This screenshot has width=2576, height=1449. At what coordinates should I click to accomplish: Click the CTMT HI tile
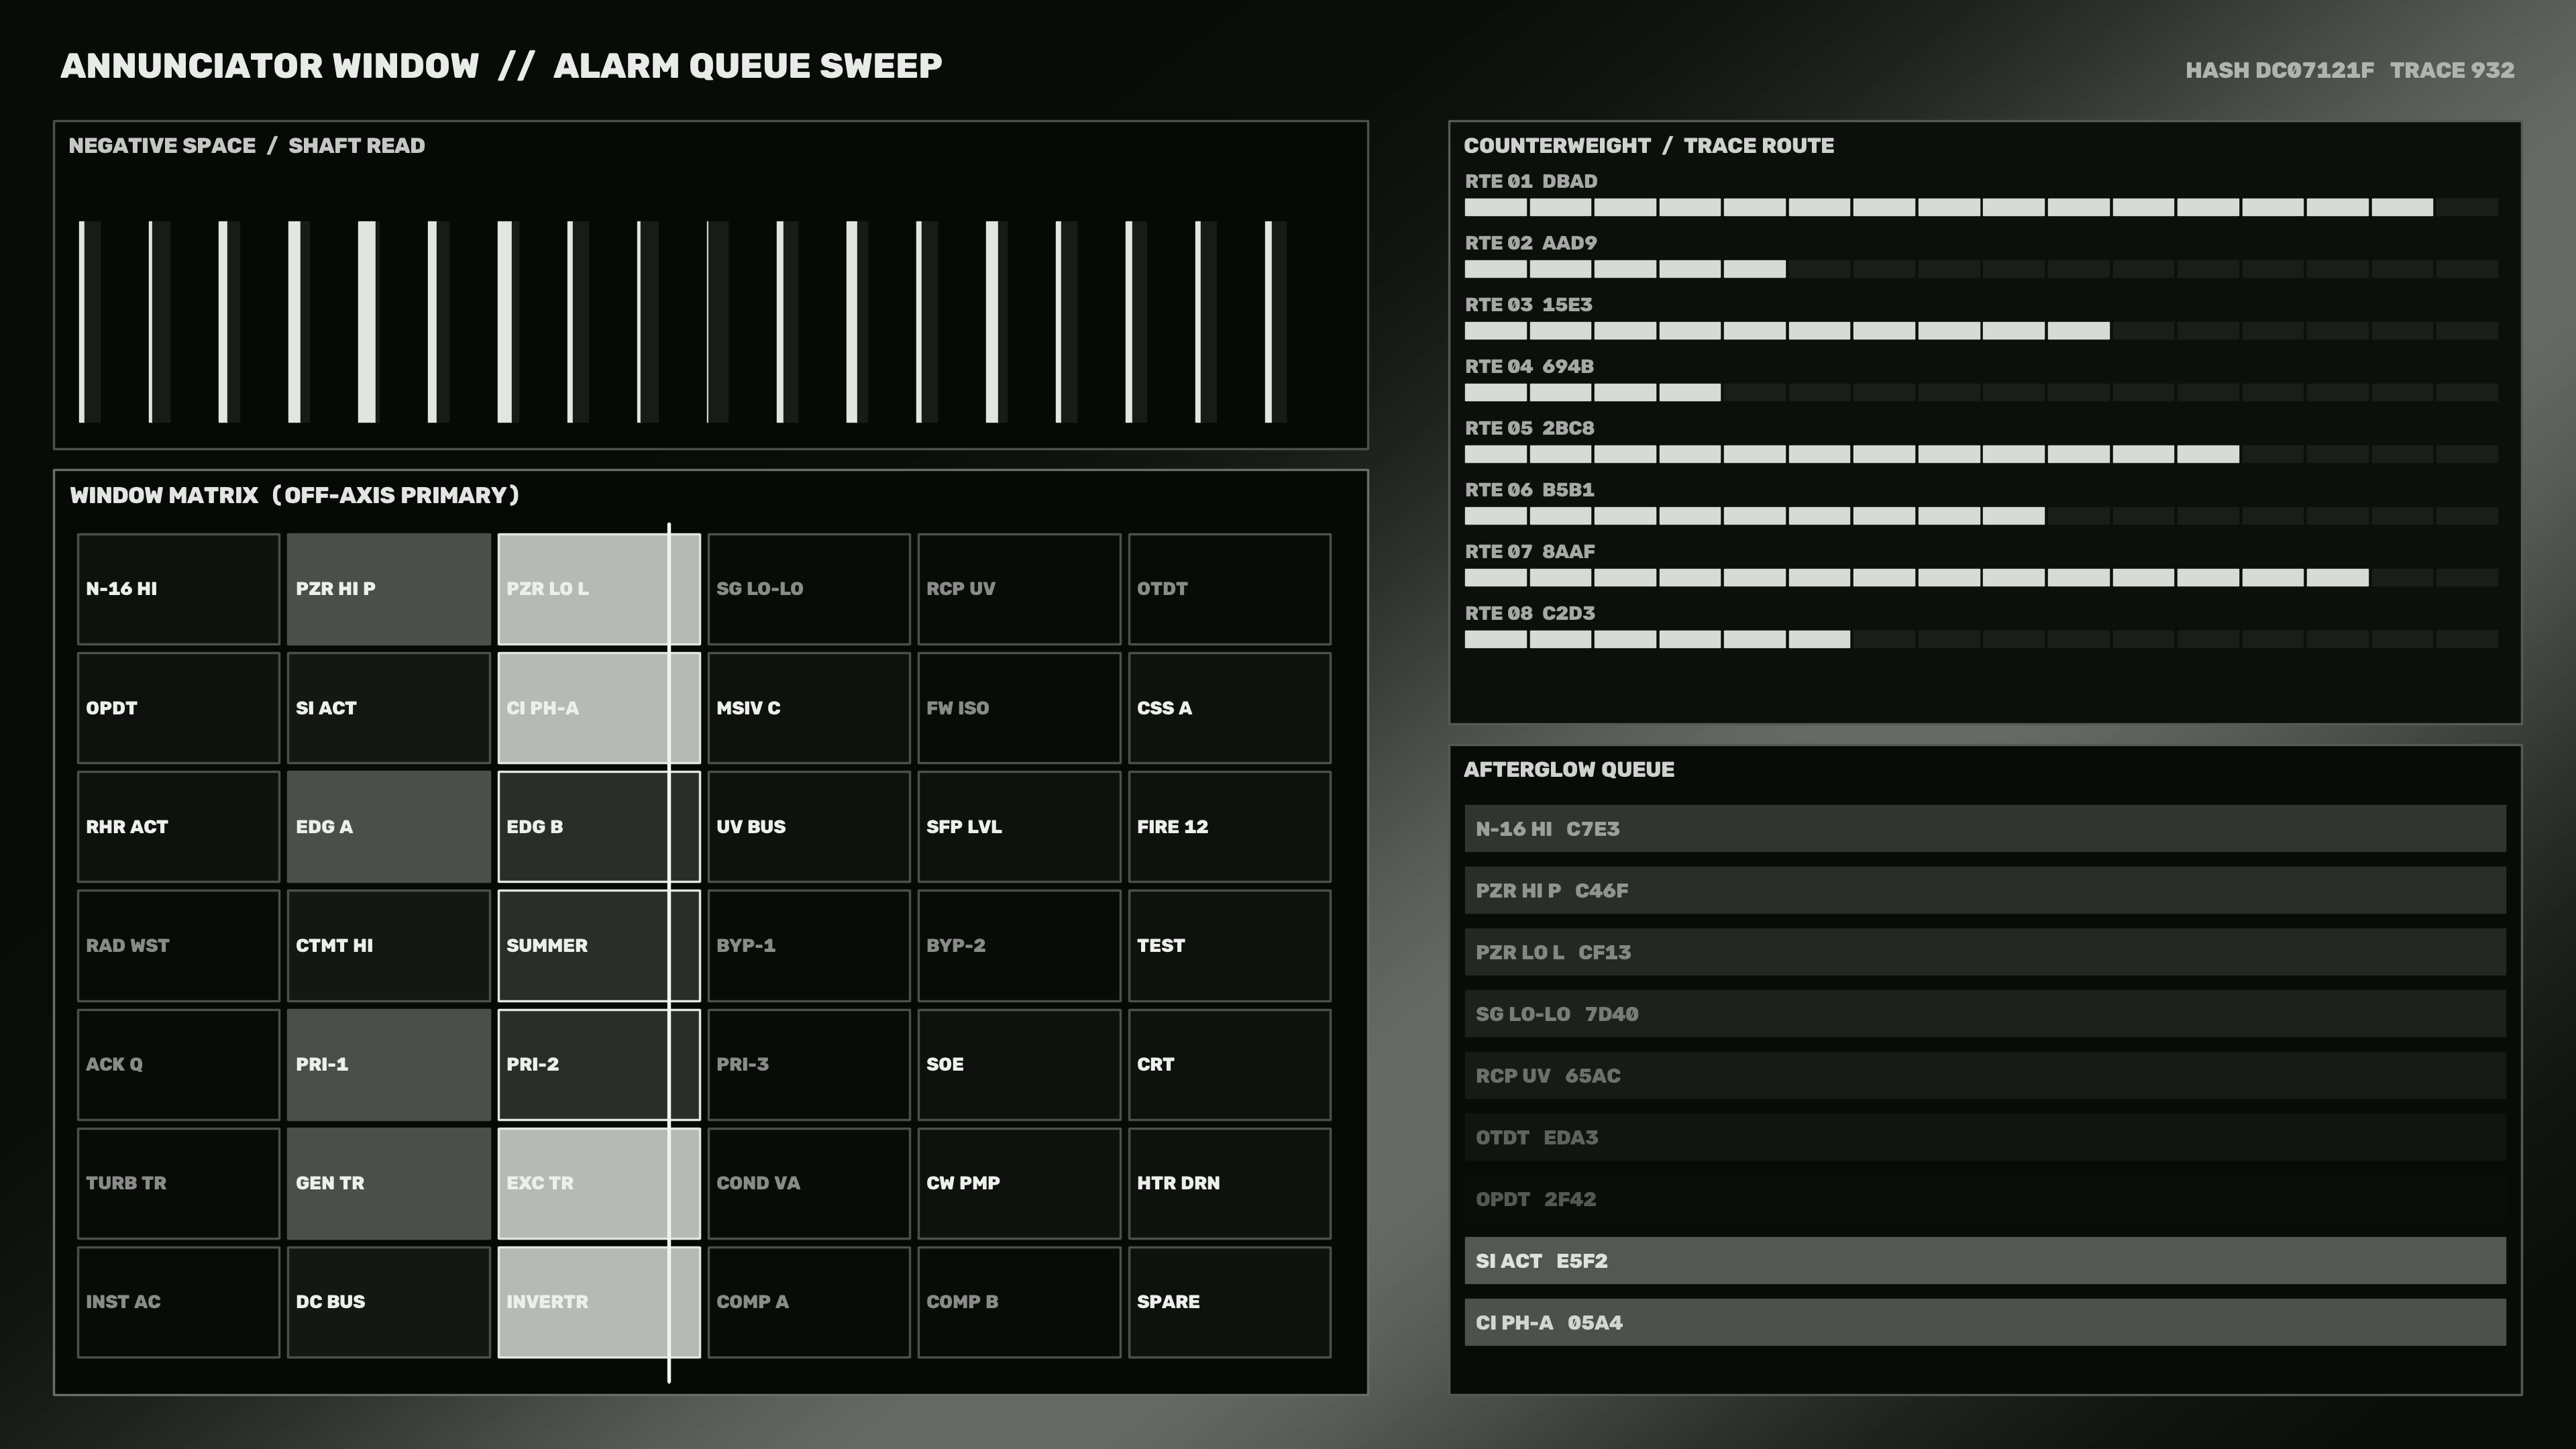click(x=388, y=946)
